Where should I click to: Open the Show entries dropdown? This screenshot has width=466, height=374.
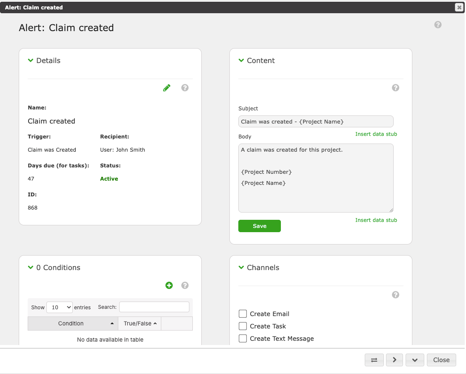pos(60,308)
